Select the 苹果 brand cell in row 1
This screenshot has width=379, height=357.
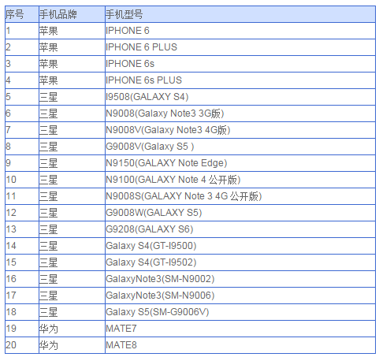[x=72, y=31]
